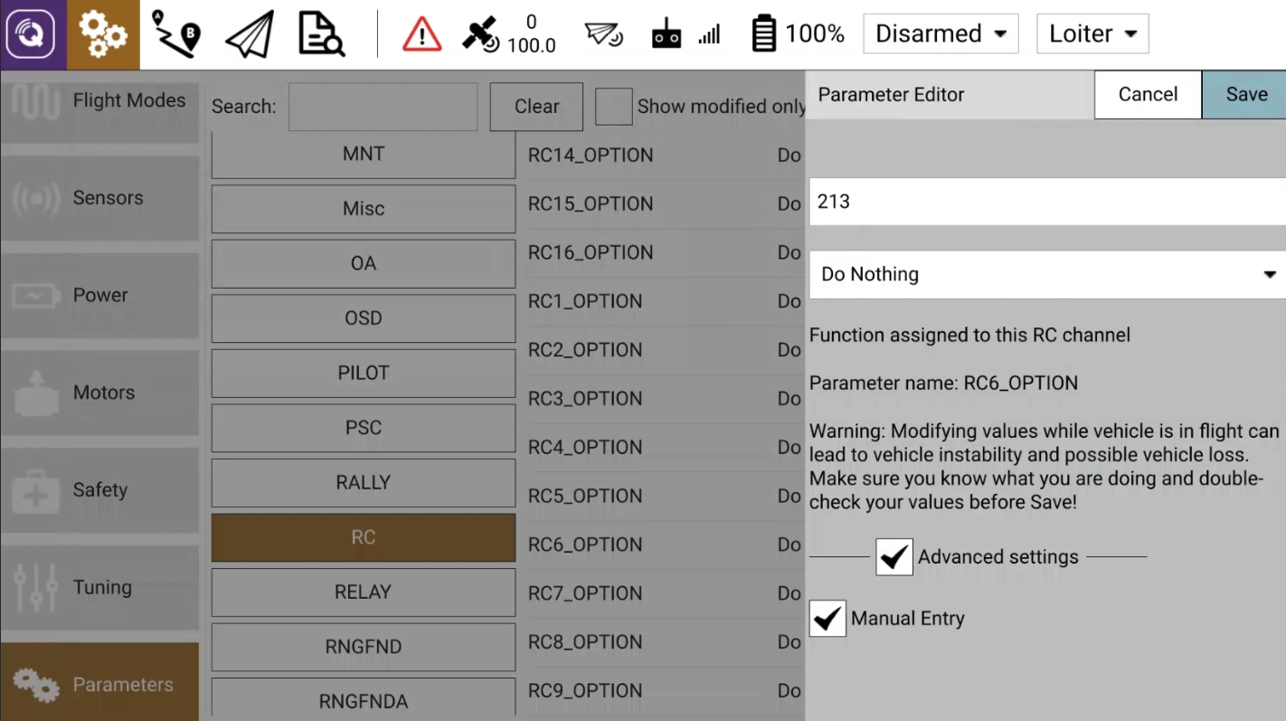The height and width of the screenshot is (721, 1286).
Task: Open the Disarmed arming state dropdown
Action: click(941, 34)
